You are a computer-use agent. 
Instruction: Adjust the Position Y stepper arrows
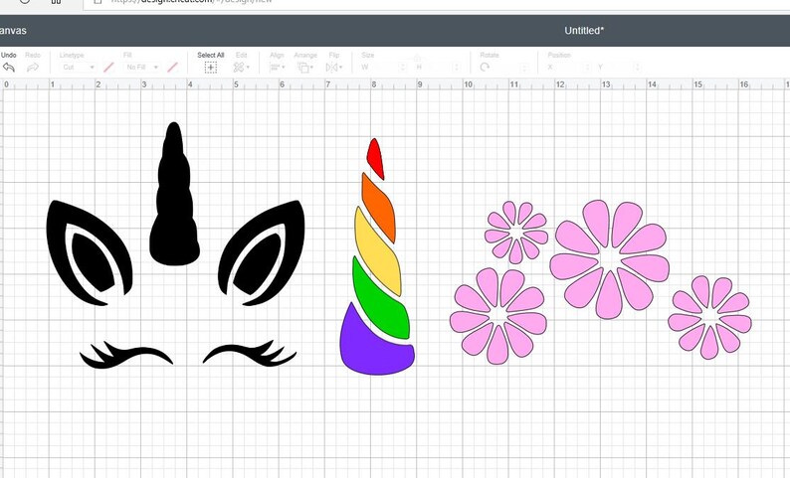click(638, 67)
